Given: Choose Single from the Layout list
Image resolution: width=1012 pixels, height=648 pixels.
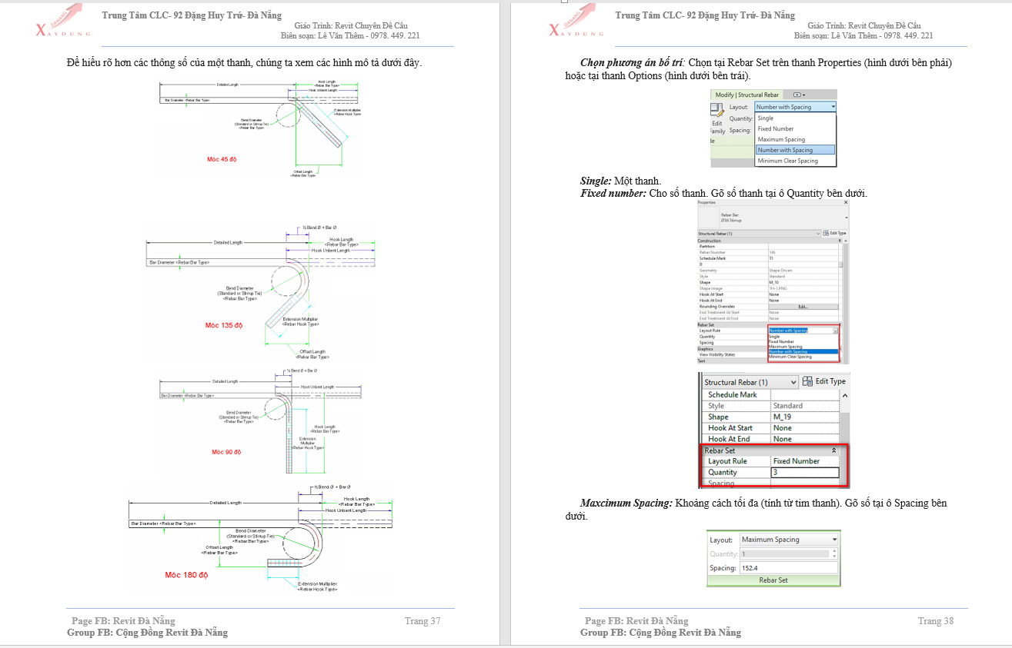Looking at the screenshot, I should 766,118.
